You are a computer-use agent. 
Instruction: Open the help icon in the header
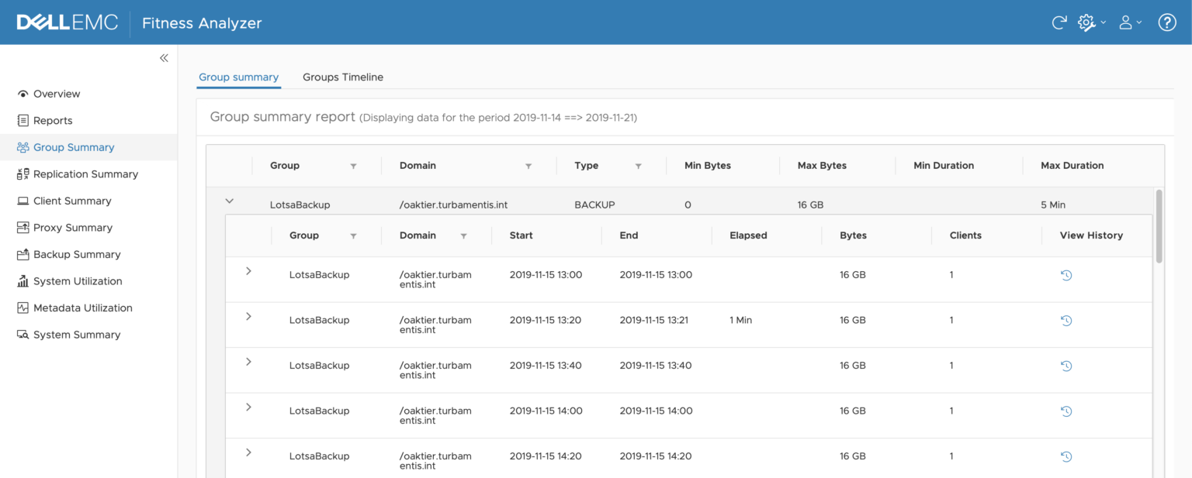(x=1167, y=22)
